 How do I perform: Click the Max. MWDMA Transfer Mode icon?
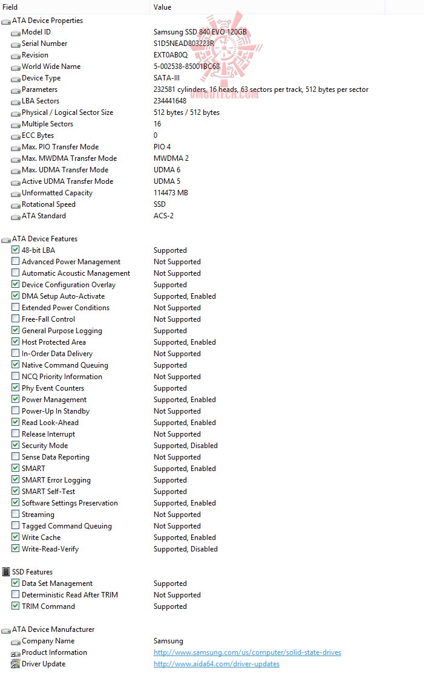click(16, 159)
